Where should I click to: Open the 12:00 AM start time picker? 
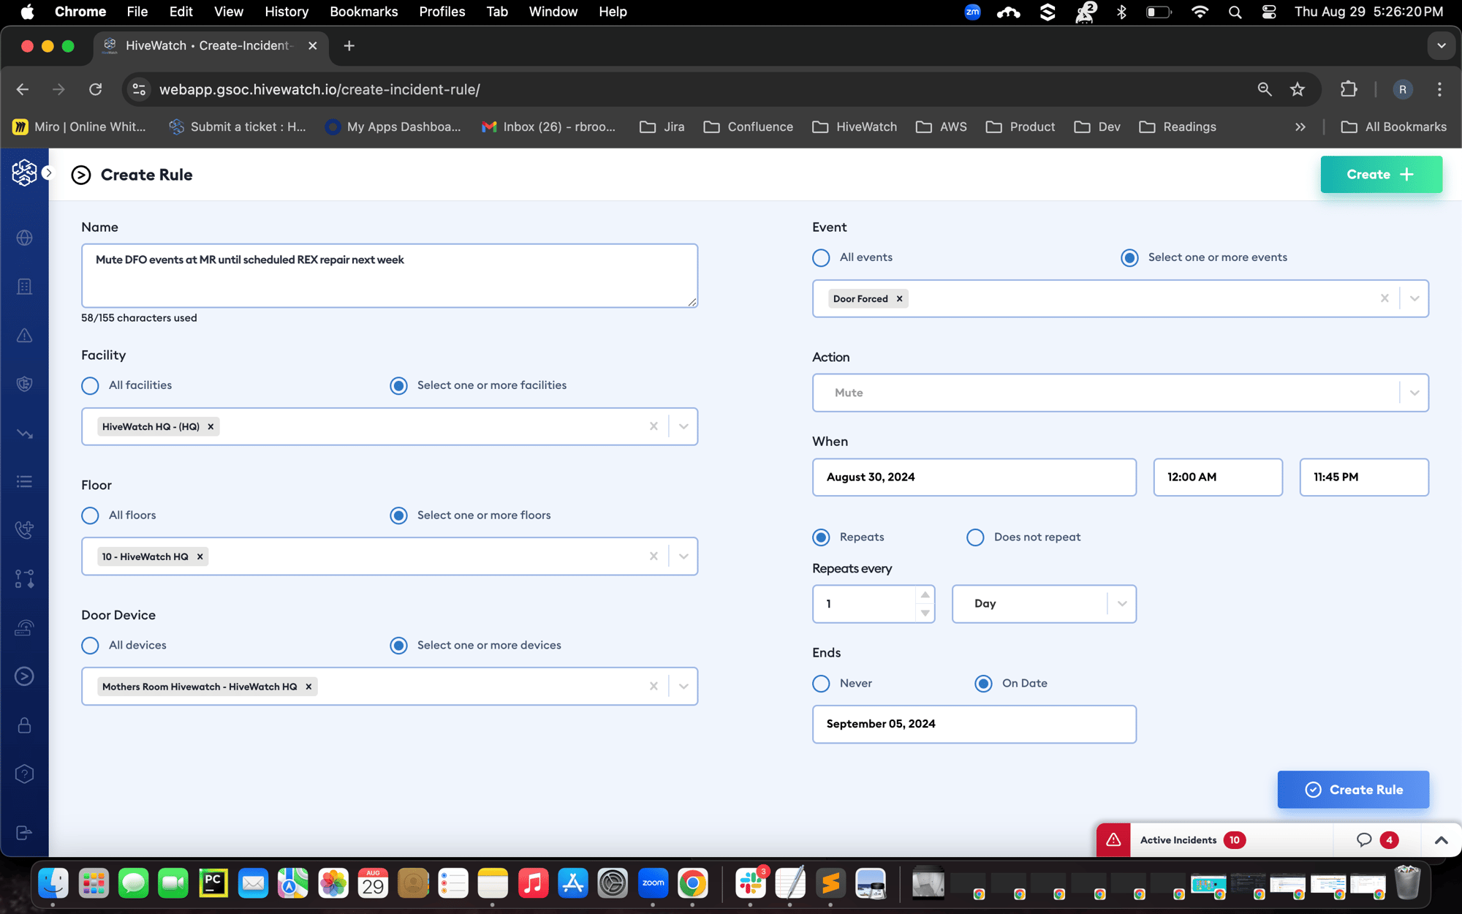(1218, 477)
